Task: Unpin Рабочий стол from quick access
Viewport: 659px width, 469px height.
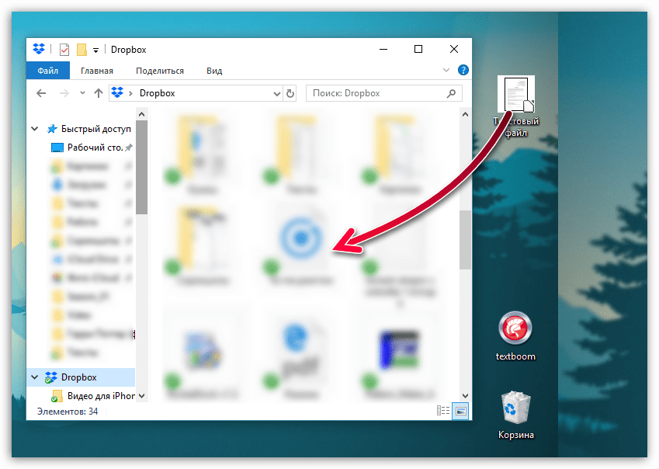Action: point(129,148)
